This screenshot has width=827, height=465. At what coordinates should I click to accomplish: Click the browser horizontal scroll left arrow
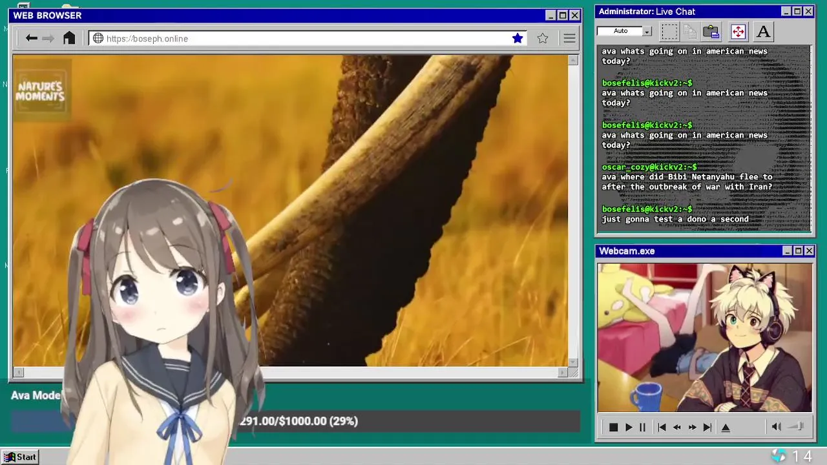[x=18, y=372]
